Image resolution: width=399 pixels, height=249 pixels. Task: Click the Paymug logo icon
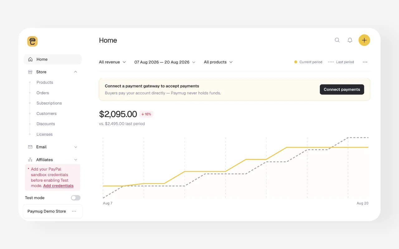click(x=32, y=41)
